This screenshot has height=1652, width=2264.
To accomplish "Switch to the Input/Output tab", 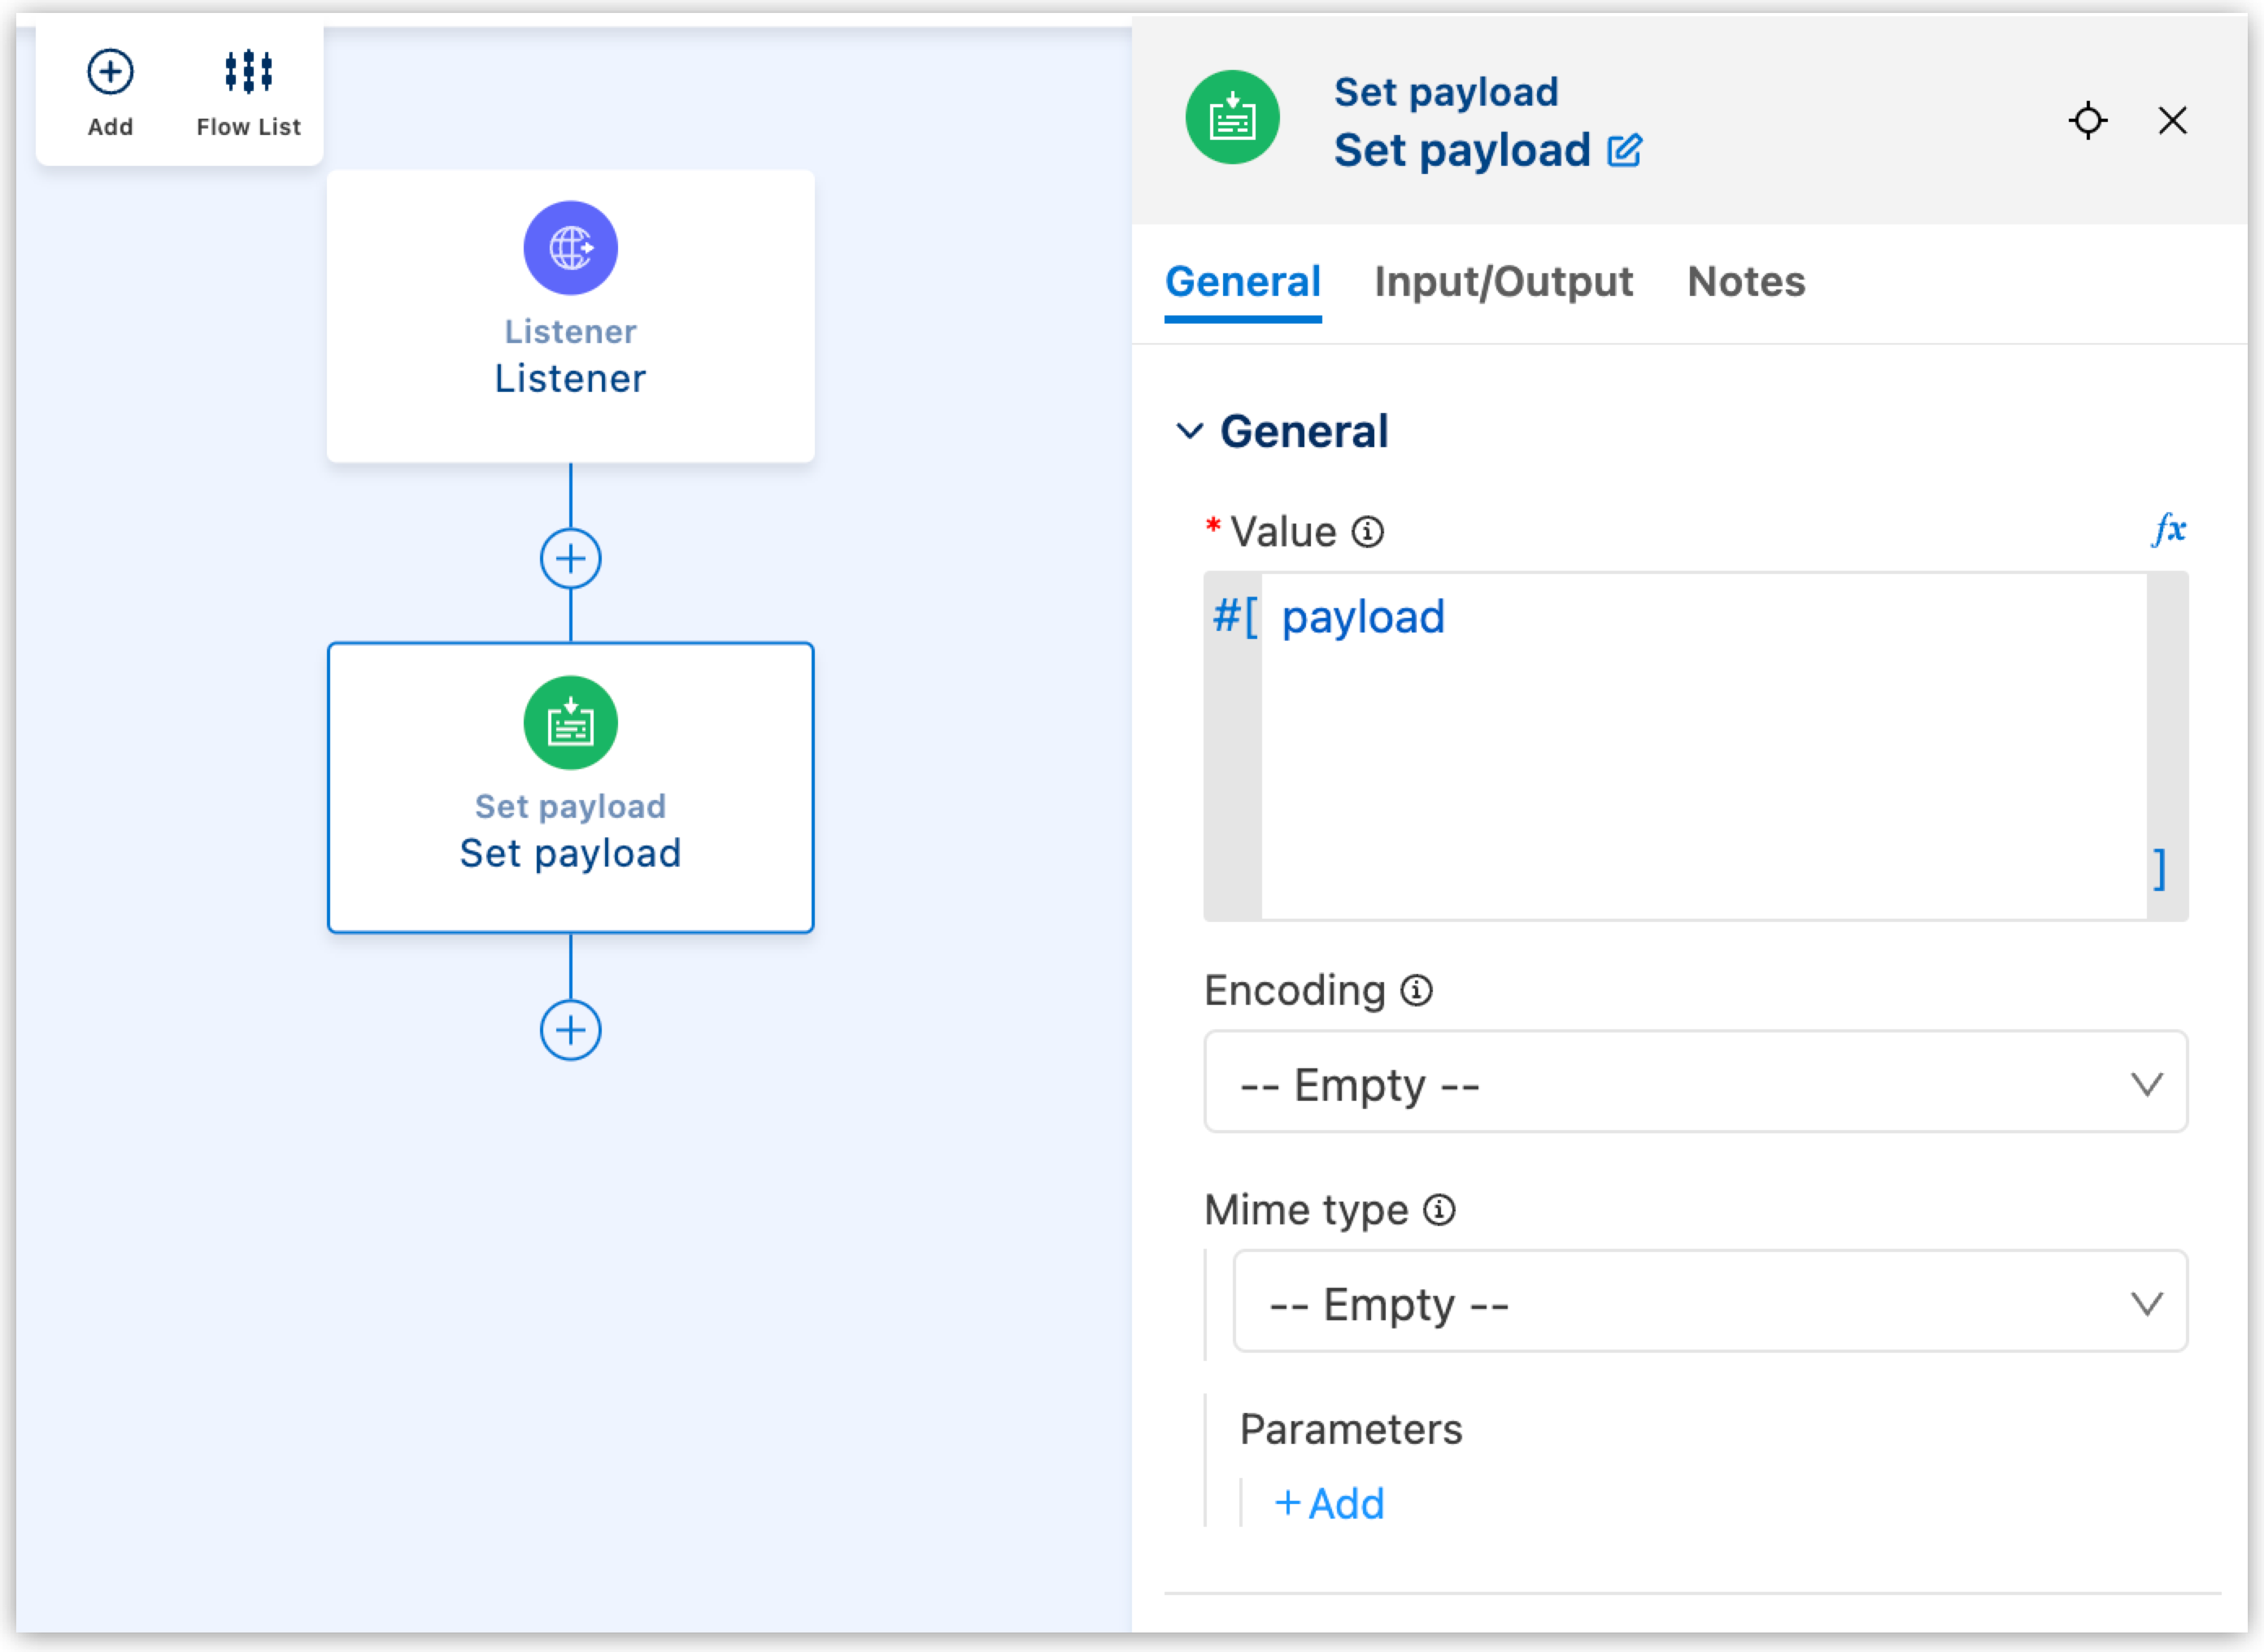I will pyautogui.click(x=1503, y=282).
